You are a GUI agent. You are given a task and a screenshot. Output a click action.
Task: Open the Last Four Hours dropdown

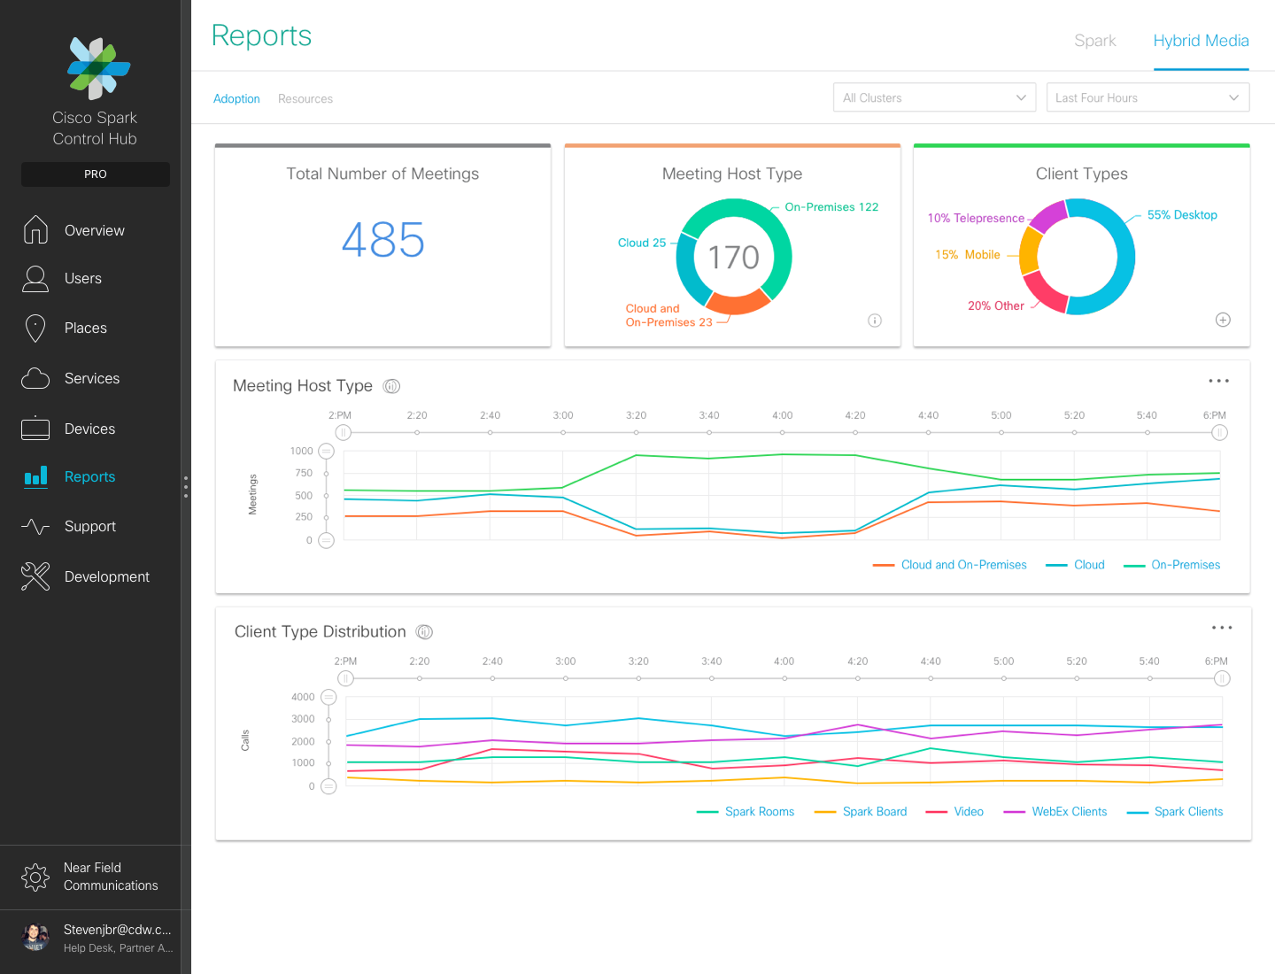pos(1147,97)
